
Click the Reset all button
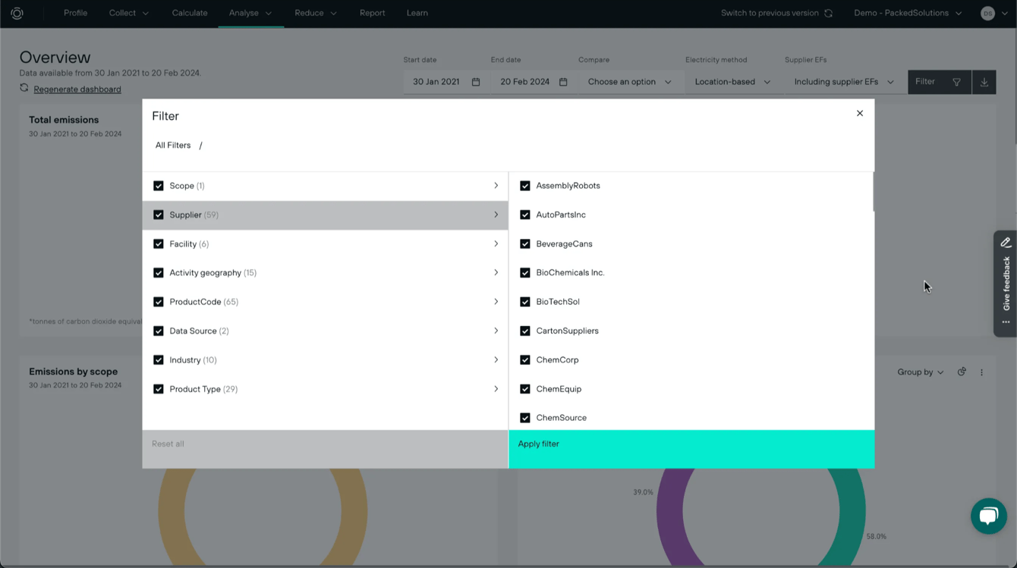click(168, 444)
